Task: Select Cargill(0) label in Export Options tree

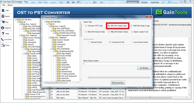Action: click(64, 63)
